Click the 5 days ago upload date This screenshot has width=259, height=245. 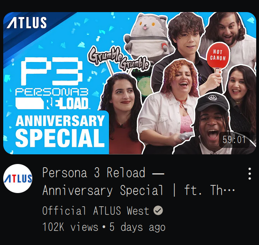(x=137, y=227)
